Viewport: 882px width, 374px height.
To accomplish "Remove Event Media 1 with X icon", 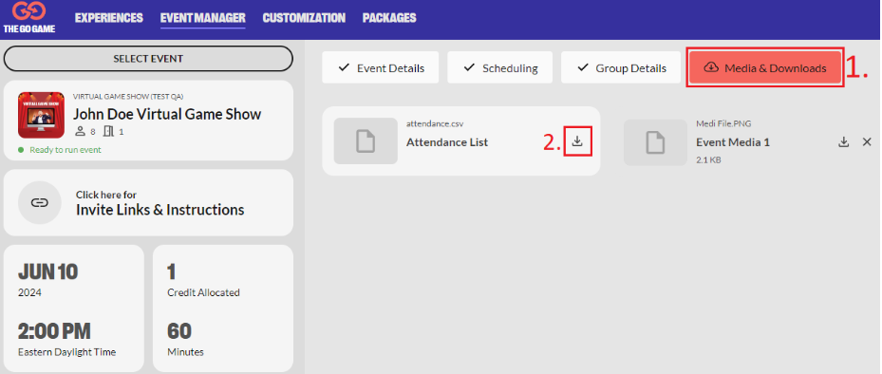I will (867, 142).
